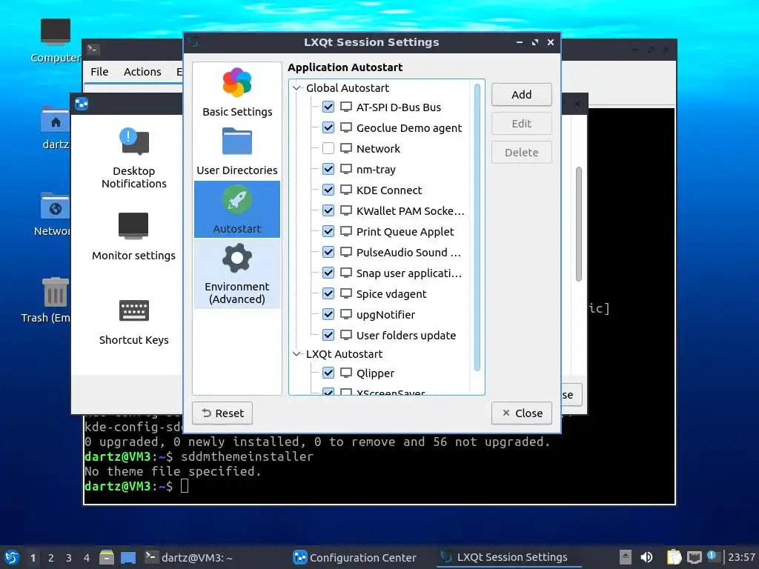Click the Close button in Session Settings
Image resolution: width=759 pixels, height=569 pixels.
point(521,413)
